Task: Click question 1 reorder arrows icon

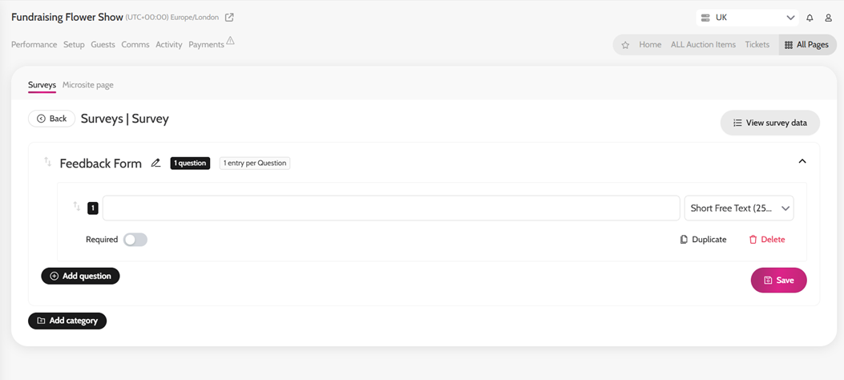Action: [77, 206]
